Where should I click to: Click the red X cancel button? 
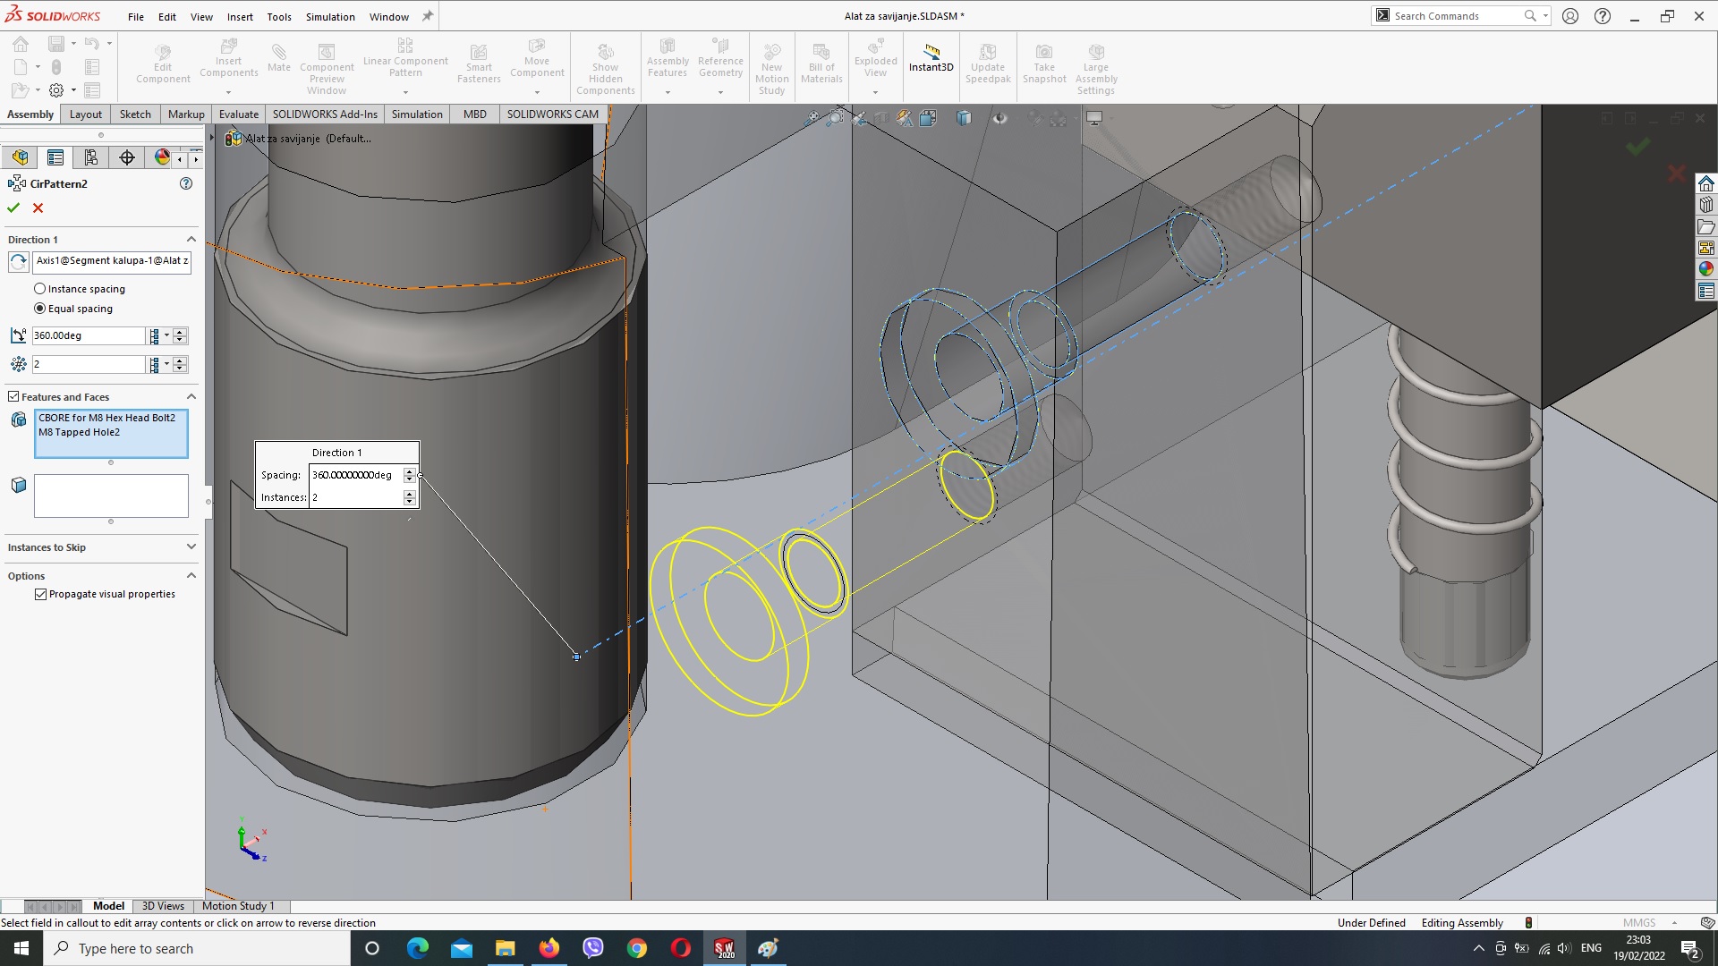(x=39, y=208)
